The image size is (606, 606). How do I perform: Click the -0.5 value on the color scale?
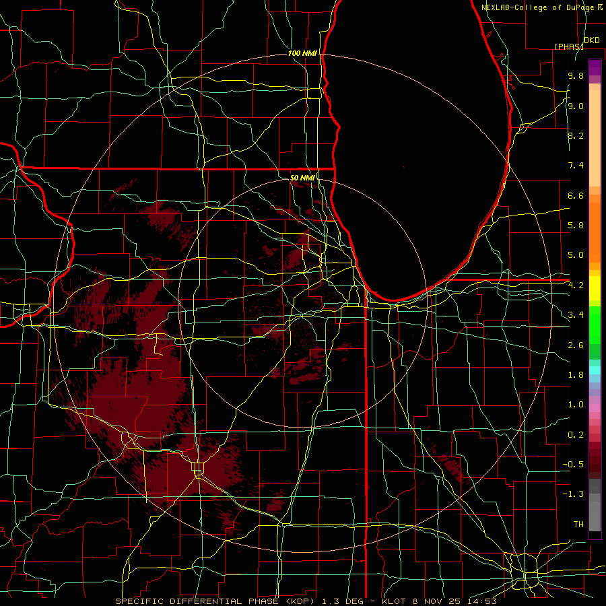tap(573, 465)
